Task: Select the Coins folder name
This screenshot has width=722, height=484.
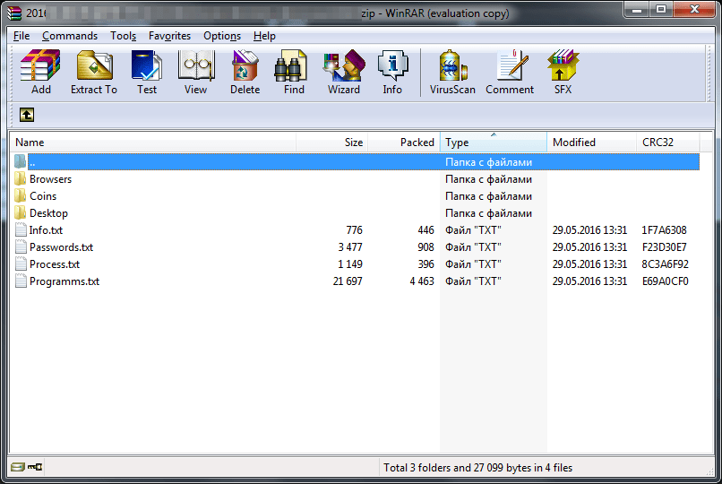Action: [43, 196]
